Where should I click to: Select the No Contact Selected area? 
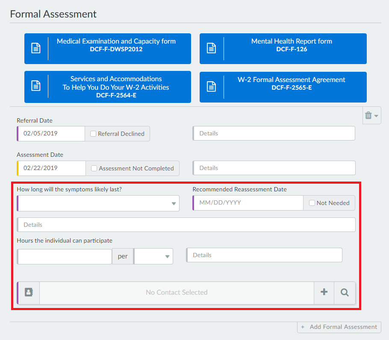tap(177, 293)
